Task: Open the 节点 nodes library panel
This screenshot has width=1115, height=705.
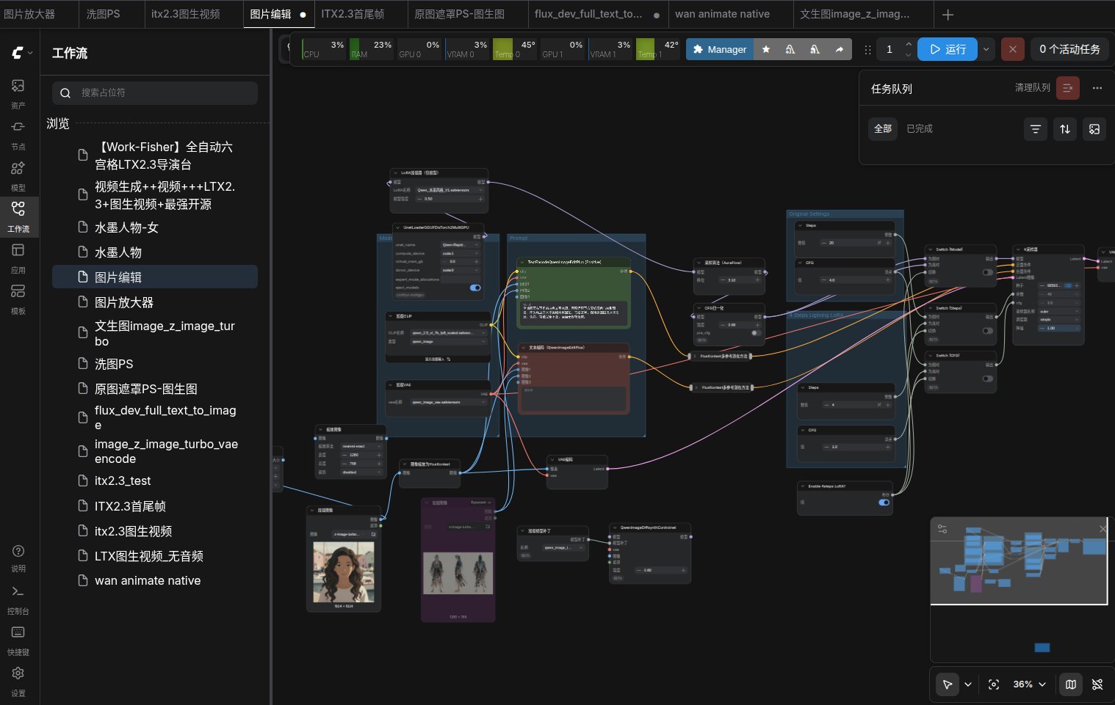Action: [18, 135]
